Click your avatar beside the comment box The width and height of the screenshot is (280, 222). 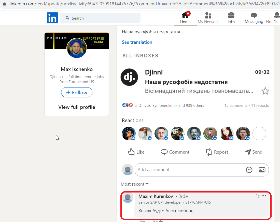[x=128, y=170]
